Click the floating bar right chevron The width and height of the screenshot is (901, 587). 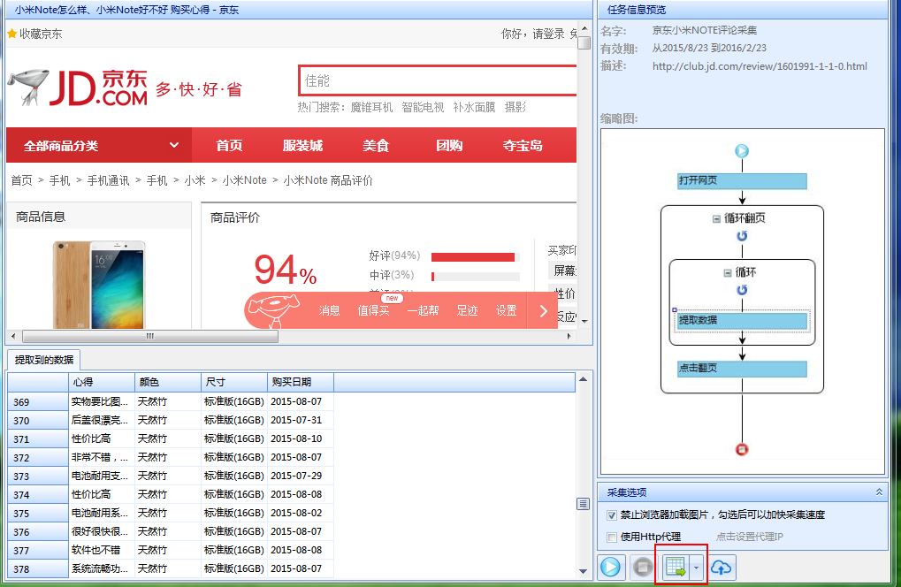tap(543, 310)
